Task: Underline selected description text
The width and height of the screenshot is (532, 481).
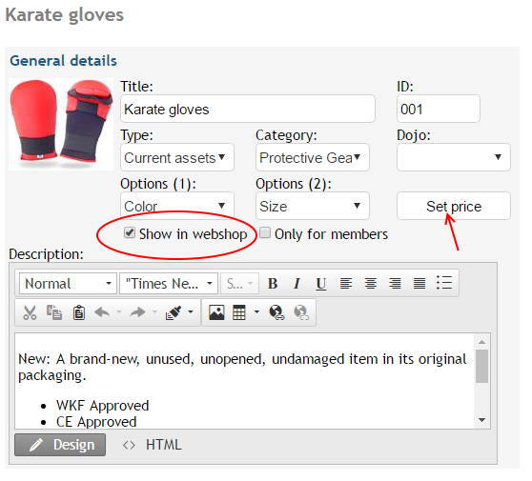Action: click(321, 284)
